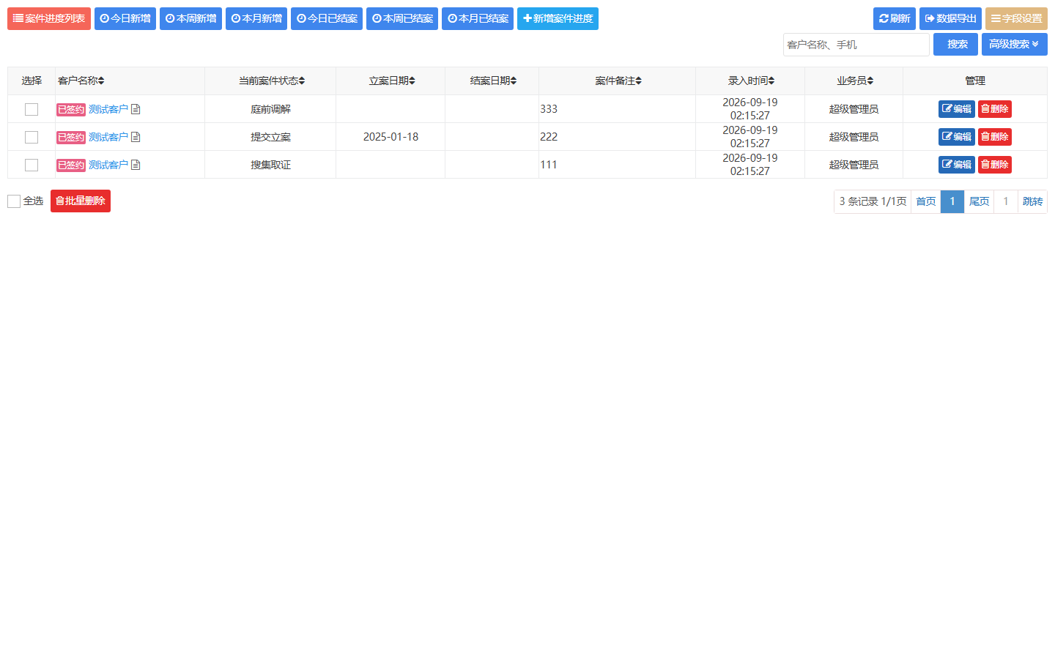Click the 搜索 search button

955,44
